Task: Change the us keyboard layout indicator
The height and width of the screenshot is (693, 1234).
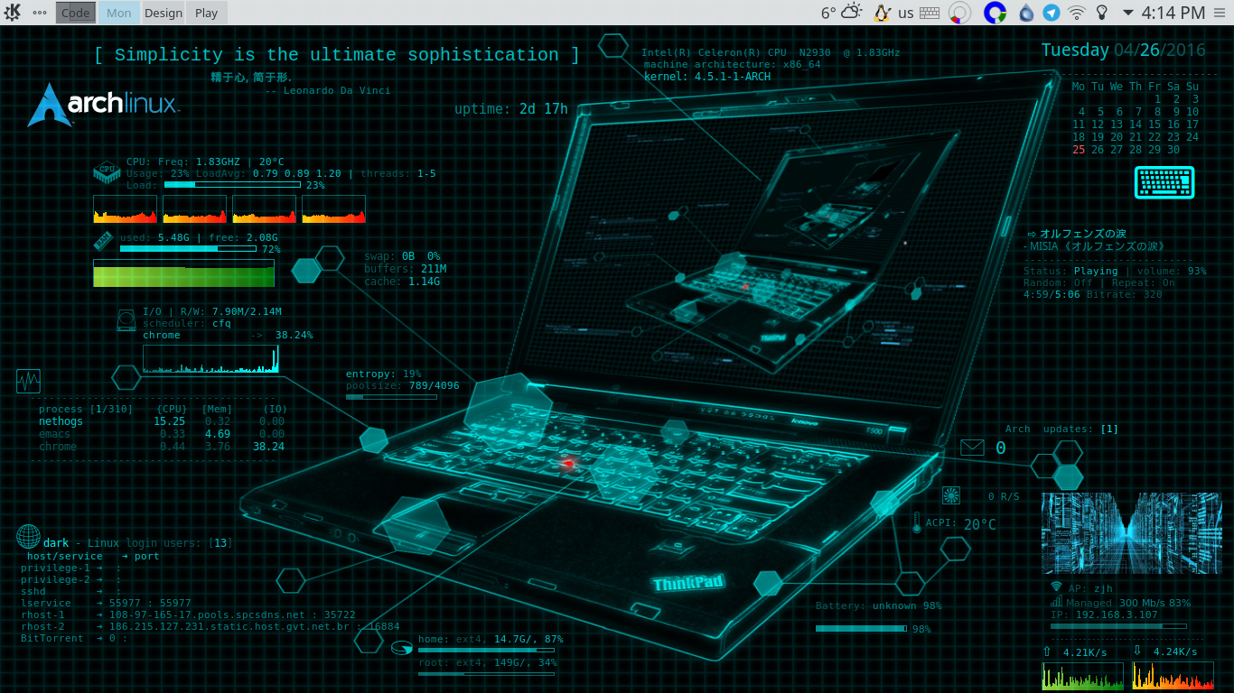Action: click(x=906, y=13)
